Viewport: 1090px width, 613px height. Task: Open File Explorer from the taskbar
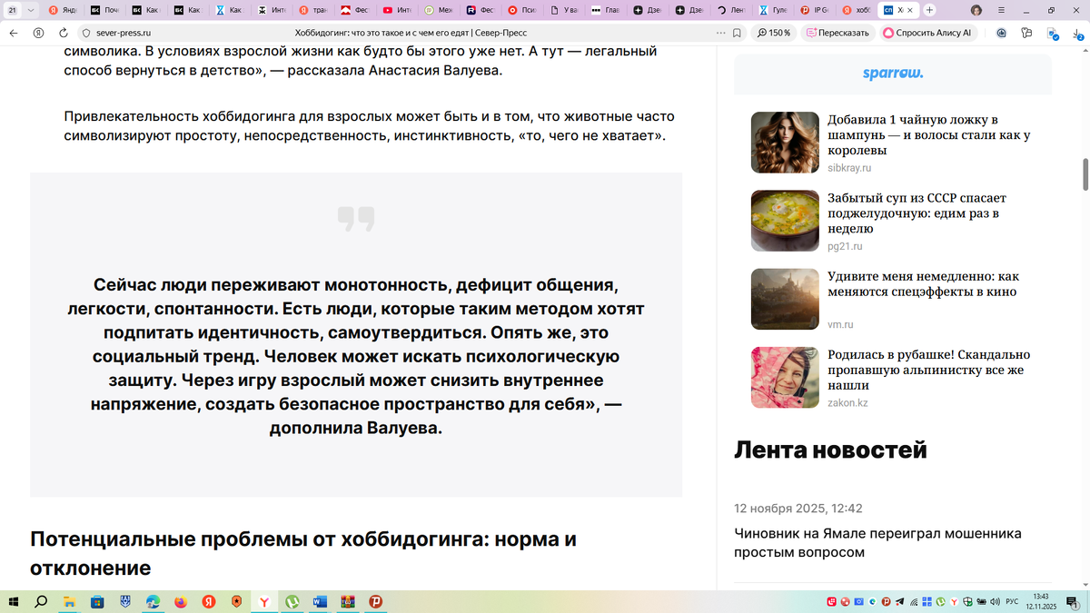click(x=69, y=601)
